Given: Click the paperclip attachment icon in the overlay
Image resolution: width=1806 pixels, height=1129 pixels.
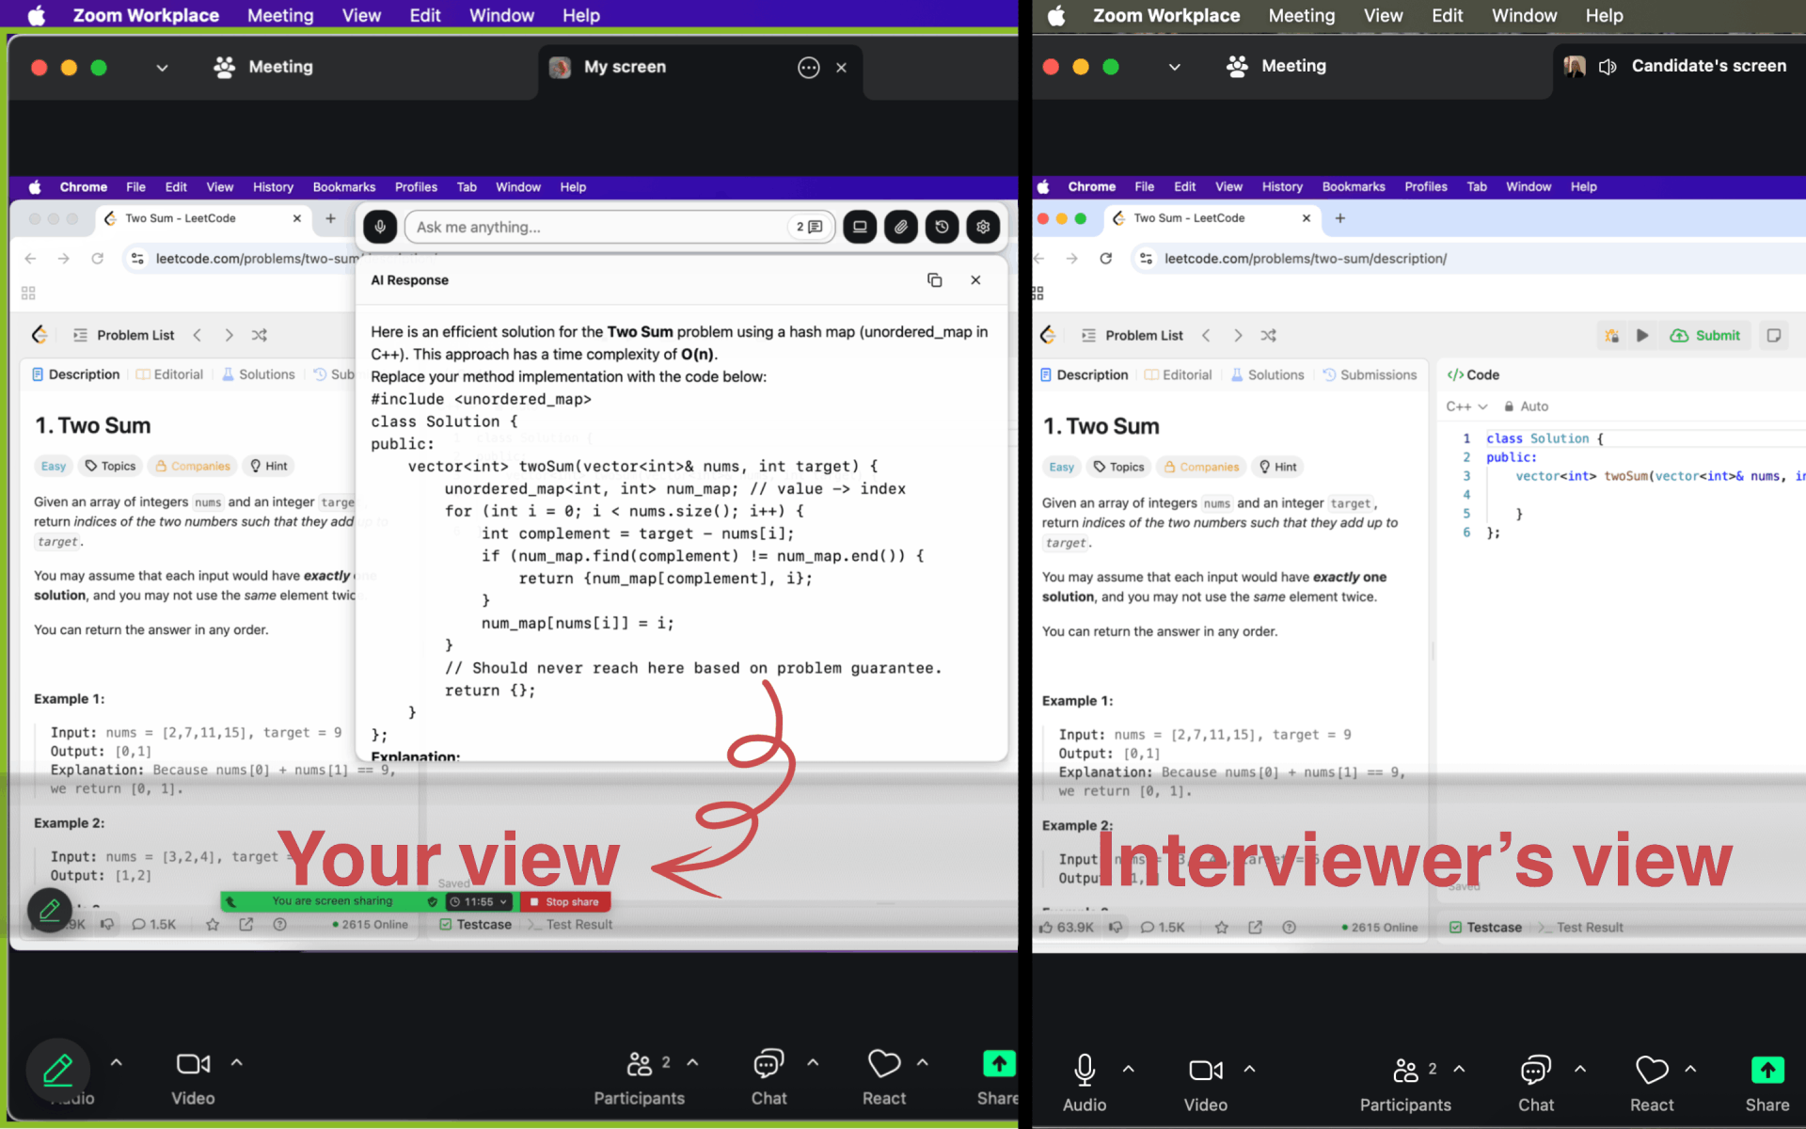Looking at the screenshot, I should pos(900,227).
